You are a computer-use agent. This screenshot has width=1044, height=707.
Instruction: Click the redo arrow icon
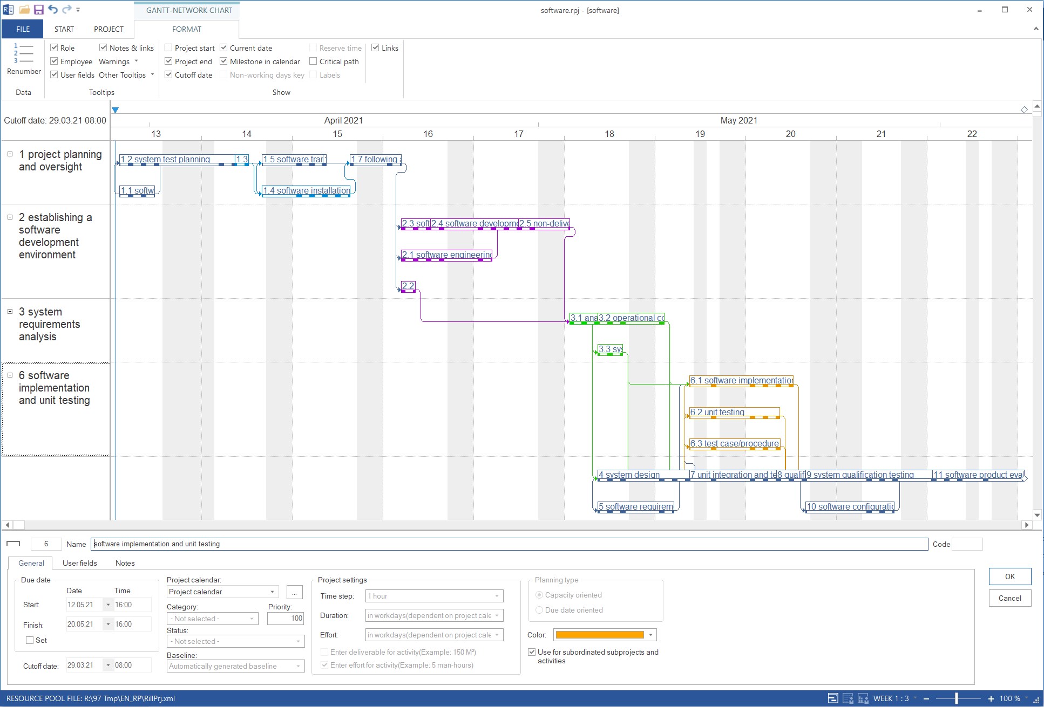coord(66,10)
